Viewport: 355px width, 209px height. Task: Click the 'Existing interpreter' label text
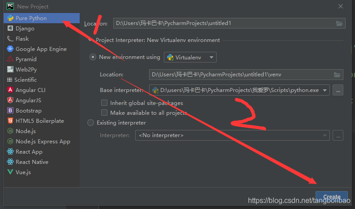[x=121, y=123]
